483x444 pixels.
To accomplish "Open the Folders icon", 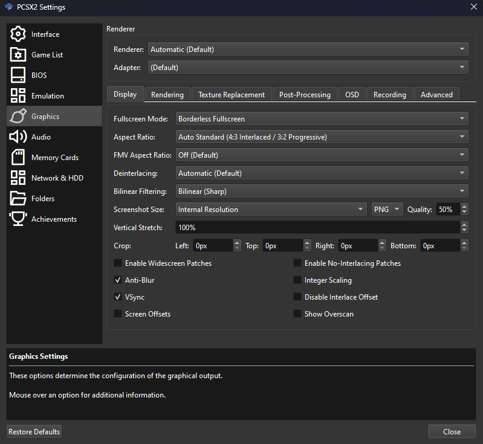I will pyautogui.click(x=18, y=198).
